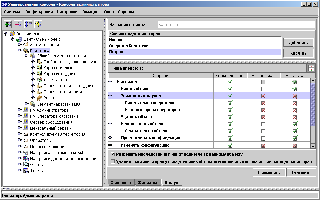Switch to the Филиалы tab
This screenshot has height=200, width=320.
click(147, 182)
